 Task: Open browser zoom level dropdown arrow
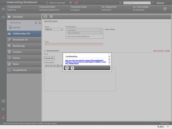(x=168, y=127)
